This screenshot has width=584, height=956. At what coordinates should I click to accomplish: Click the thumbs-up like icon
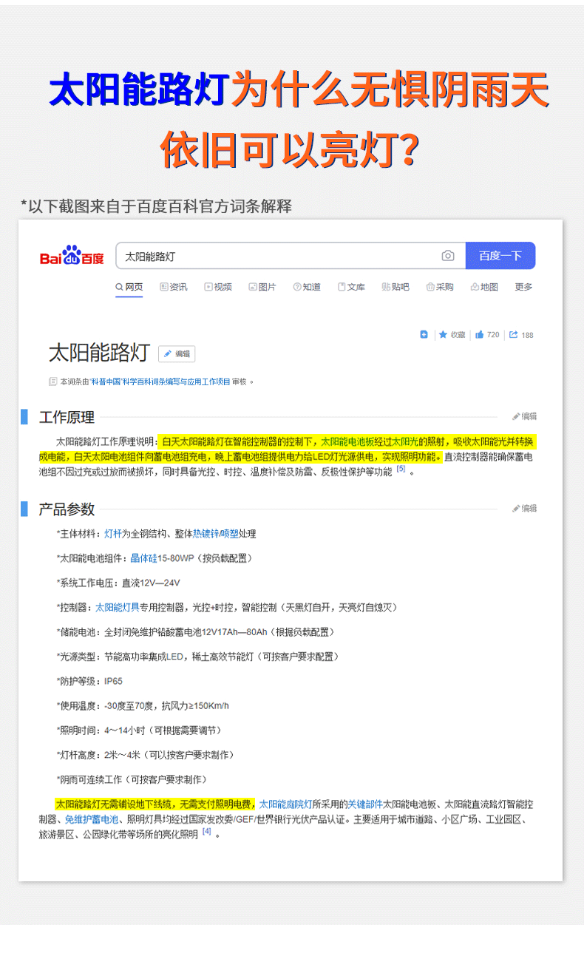pyautogui.click(x=479, y=335)
